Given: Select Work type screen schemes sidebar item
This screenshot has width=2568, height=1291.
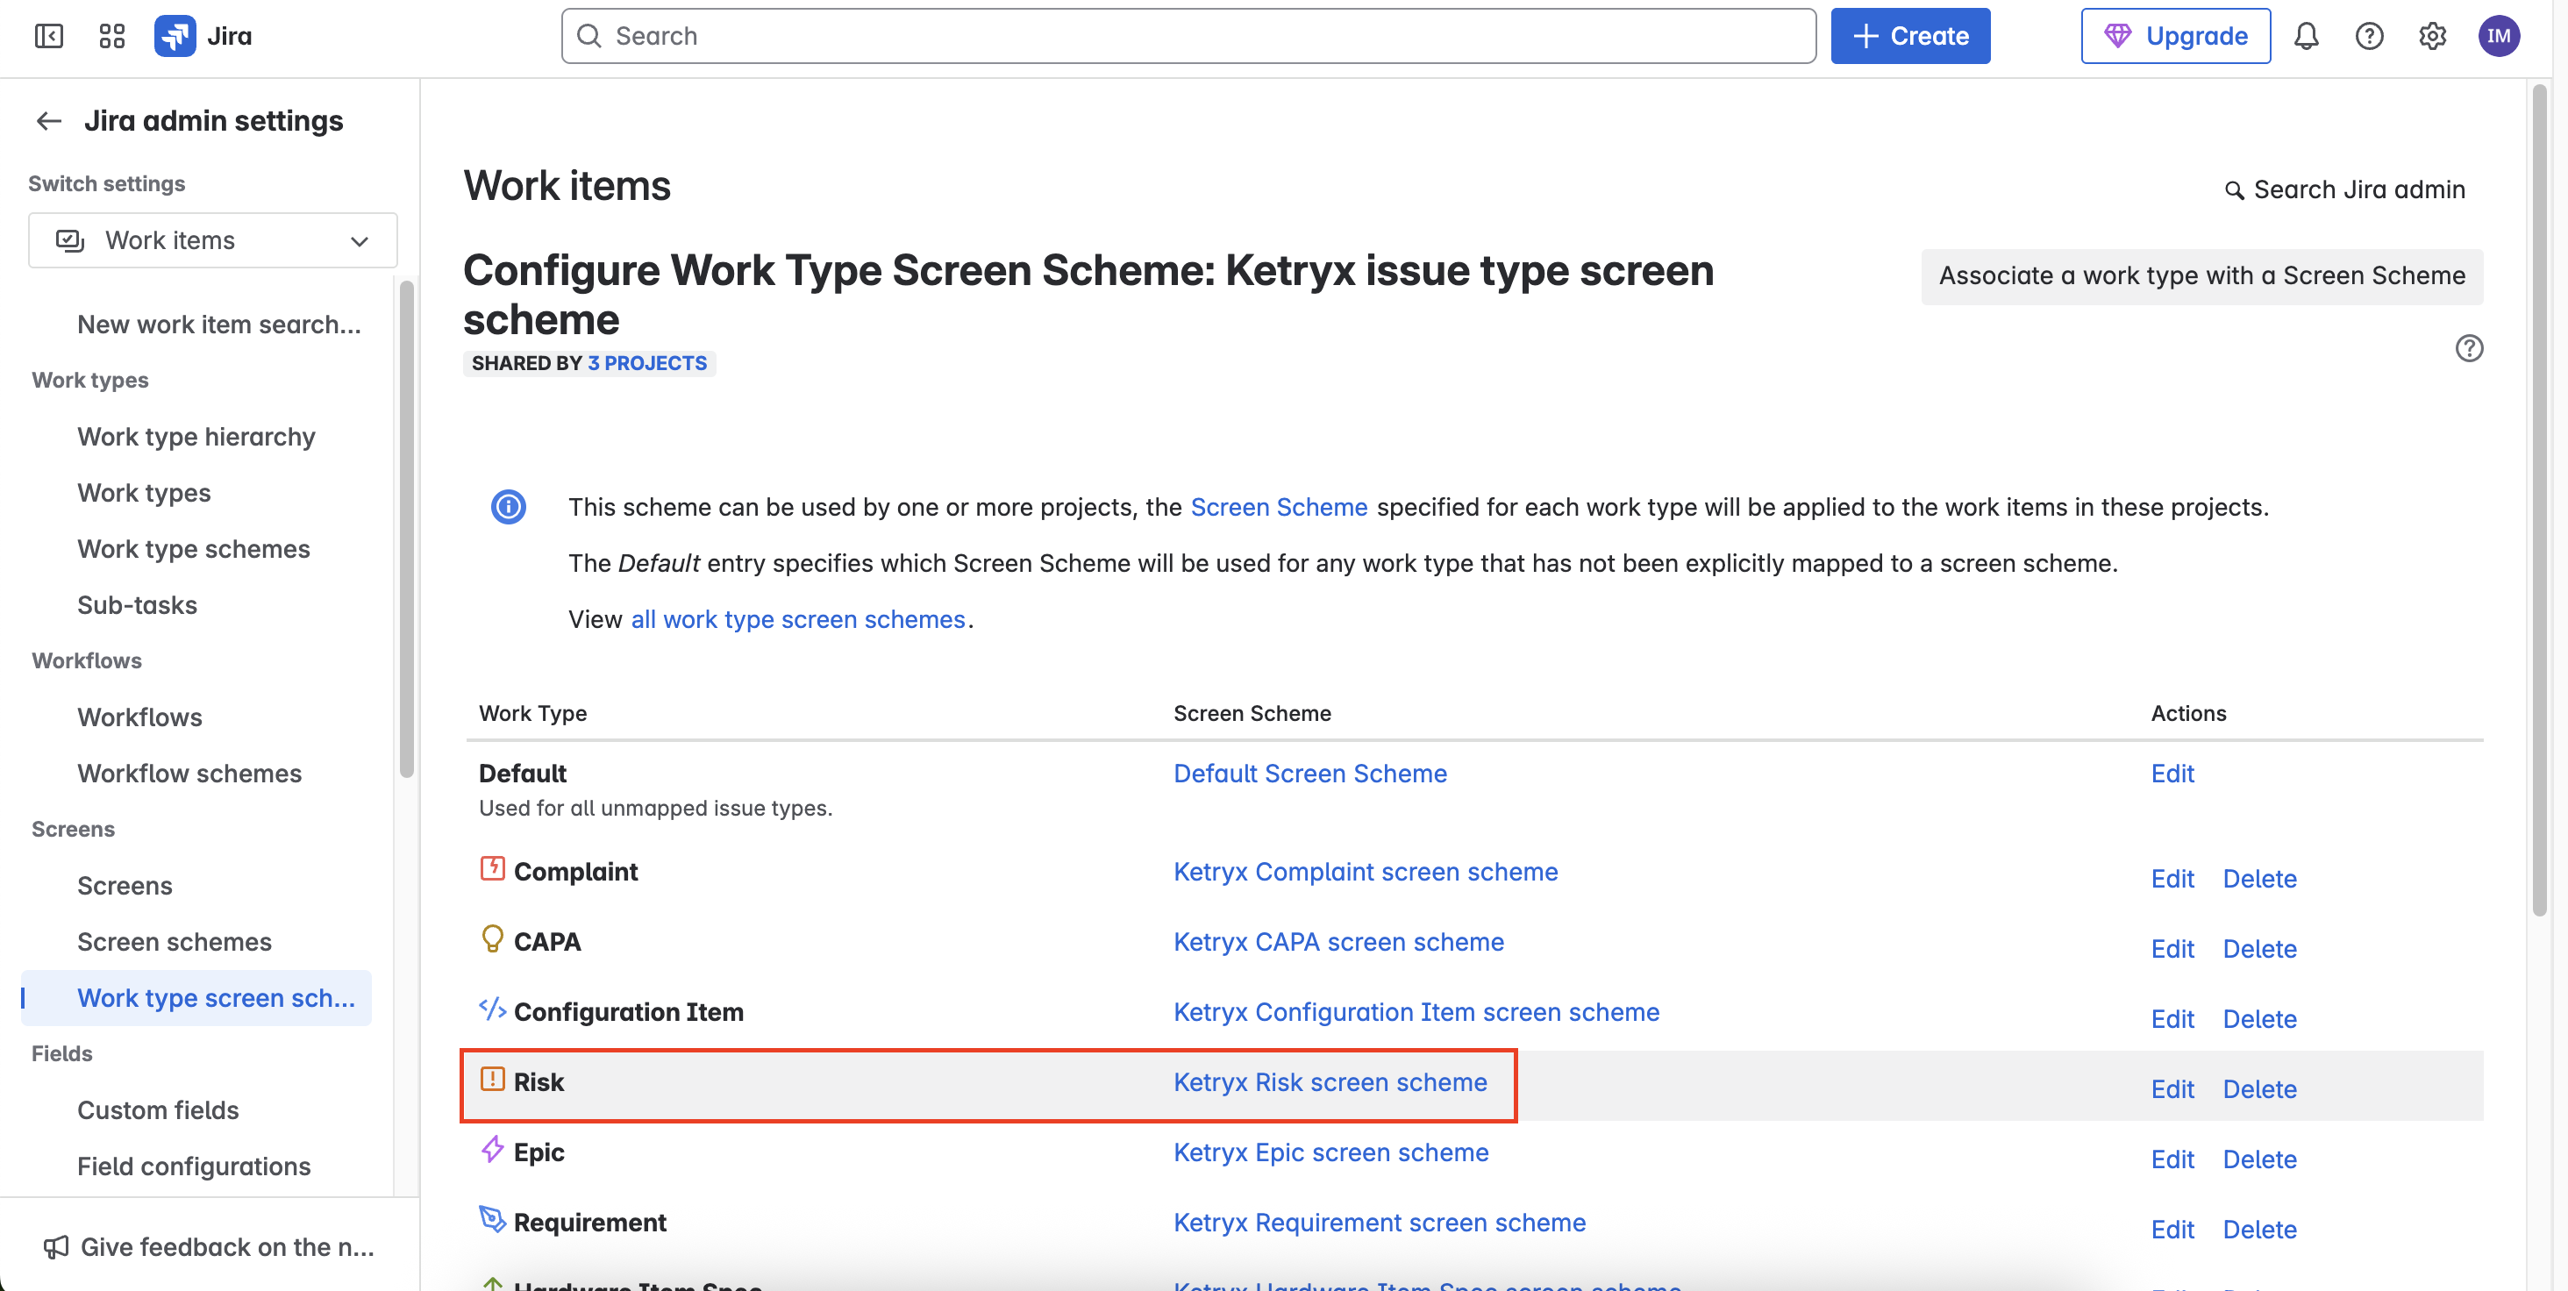Looking at the screenshot, I should pos(196,998).
